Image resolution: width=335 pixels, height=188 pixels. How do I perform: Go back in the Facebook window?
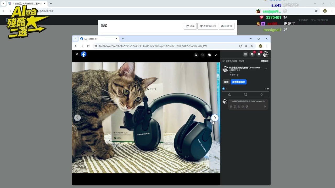[76, 46]
